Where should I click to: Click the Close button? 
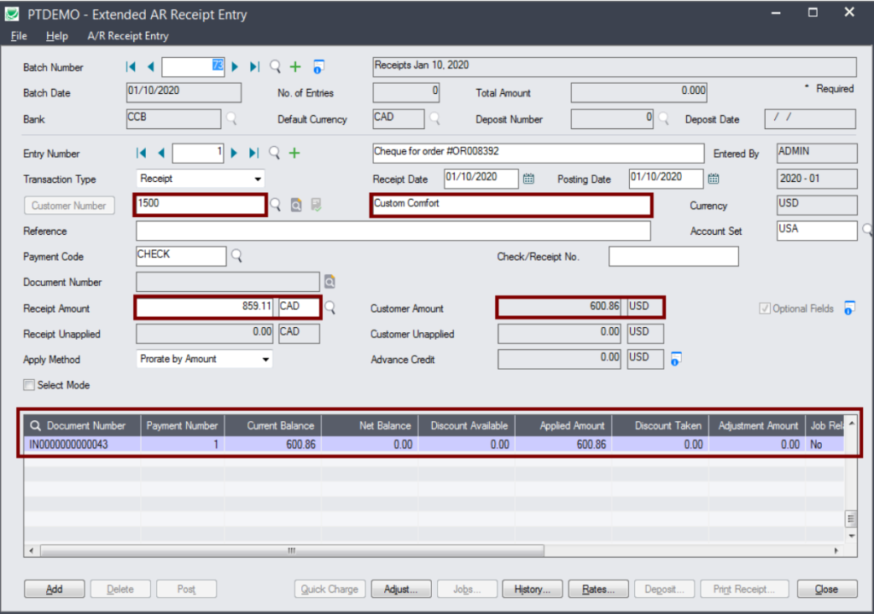pos(826,589)
